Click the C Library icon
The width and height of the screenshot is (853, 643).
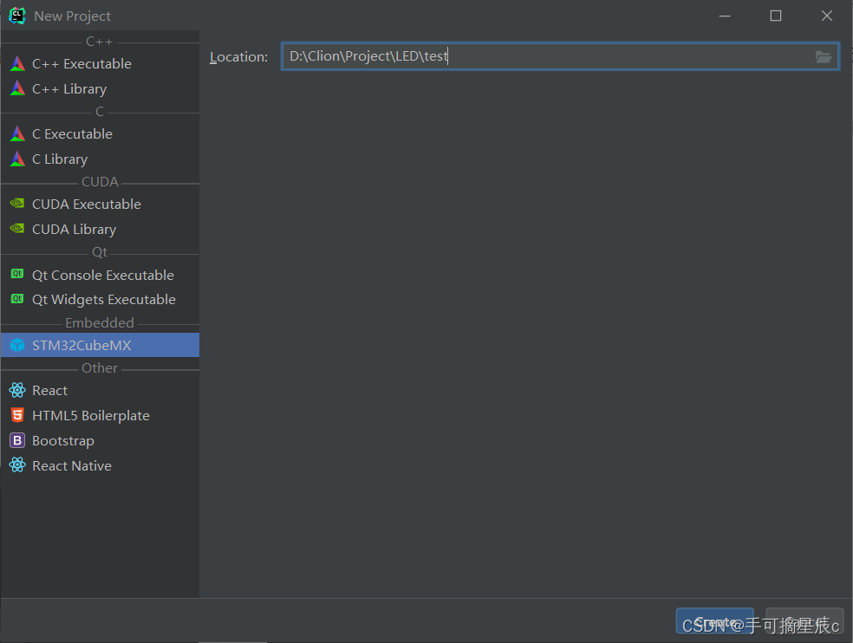coord(17,159)
